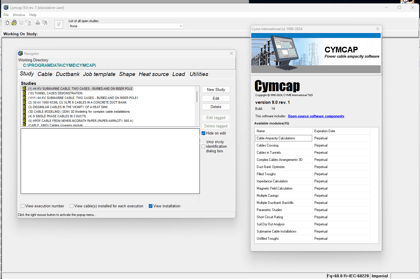
Task: Select study (10) TUNNEL CASES DEMONSTRATION
Action: click(x=55, y=93)
